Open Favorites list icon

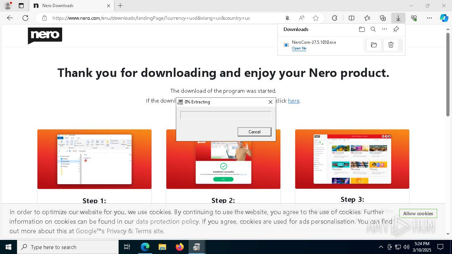point(367,18)
